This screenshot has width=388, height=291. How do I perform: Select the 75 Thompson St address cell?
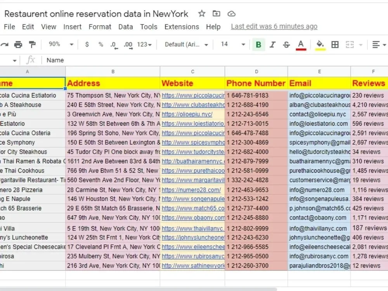point(113,95)
